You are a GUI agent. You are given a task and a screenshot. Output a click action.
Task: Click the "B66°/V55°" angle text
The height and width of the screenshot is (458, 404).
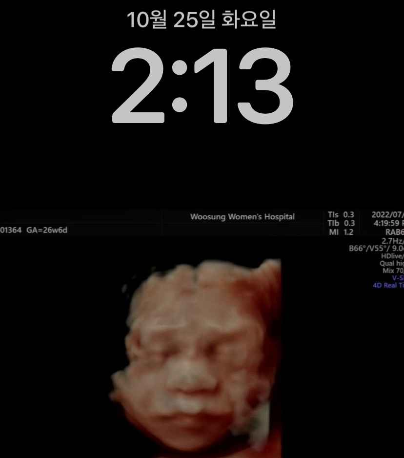coord(369,248)
